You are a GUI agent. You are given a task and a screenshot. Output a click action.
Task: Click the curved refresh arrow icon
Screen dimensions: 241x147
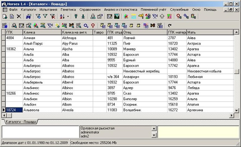[170, 25]
